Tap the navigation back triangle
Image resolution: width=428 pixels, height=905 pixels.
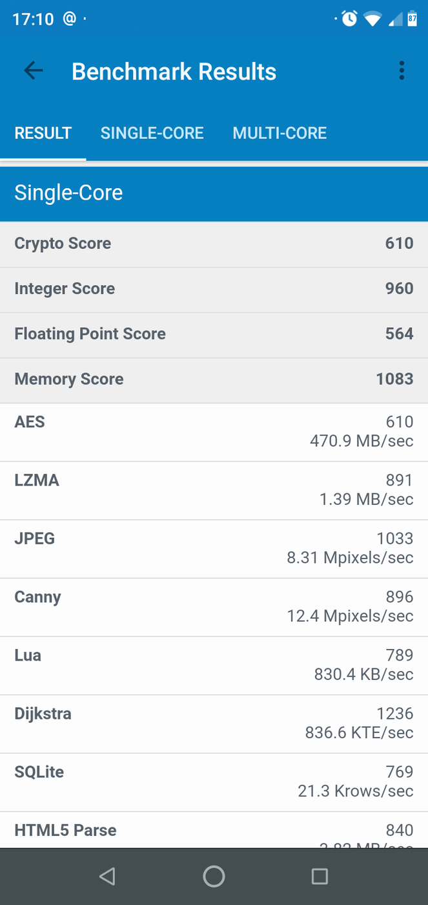(107, 876)
